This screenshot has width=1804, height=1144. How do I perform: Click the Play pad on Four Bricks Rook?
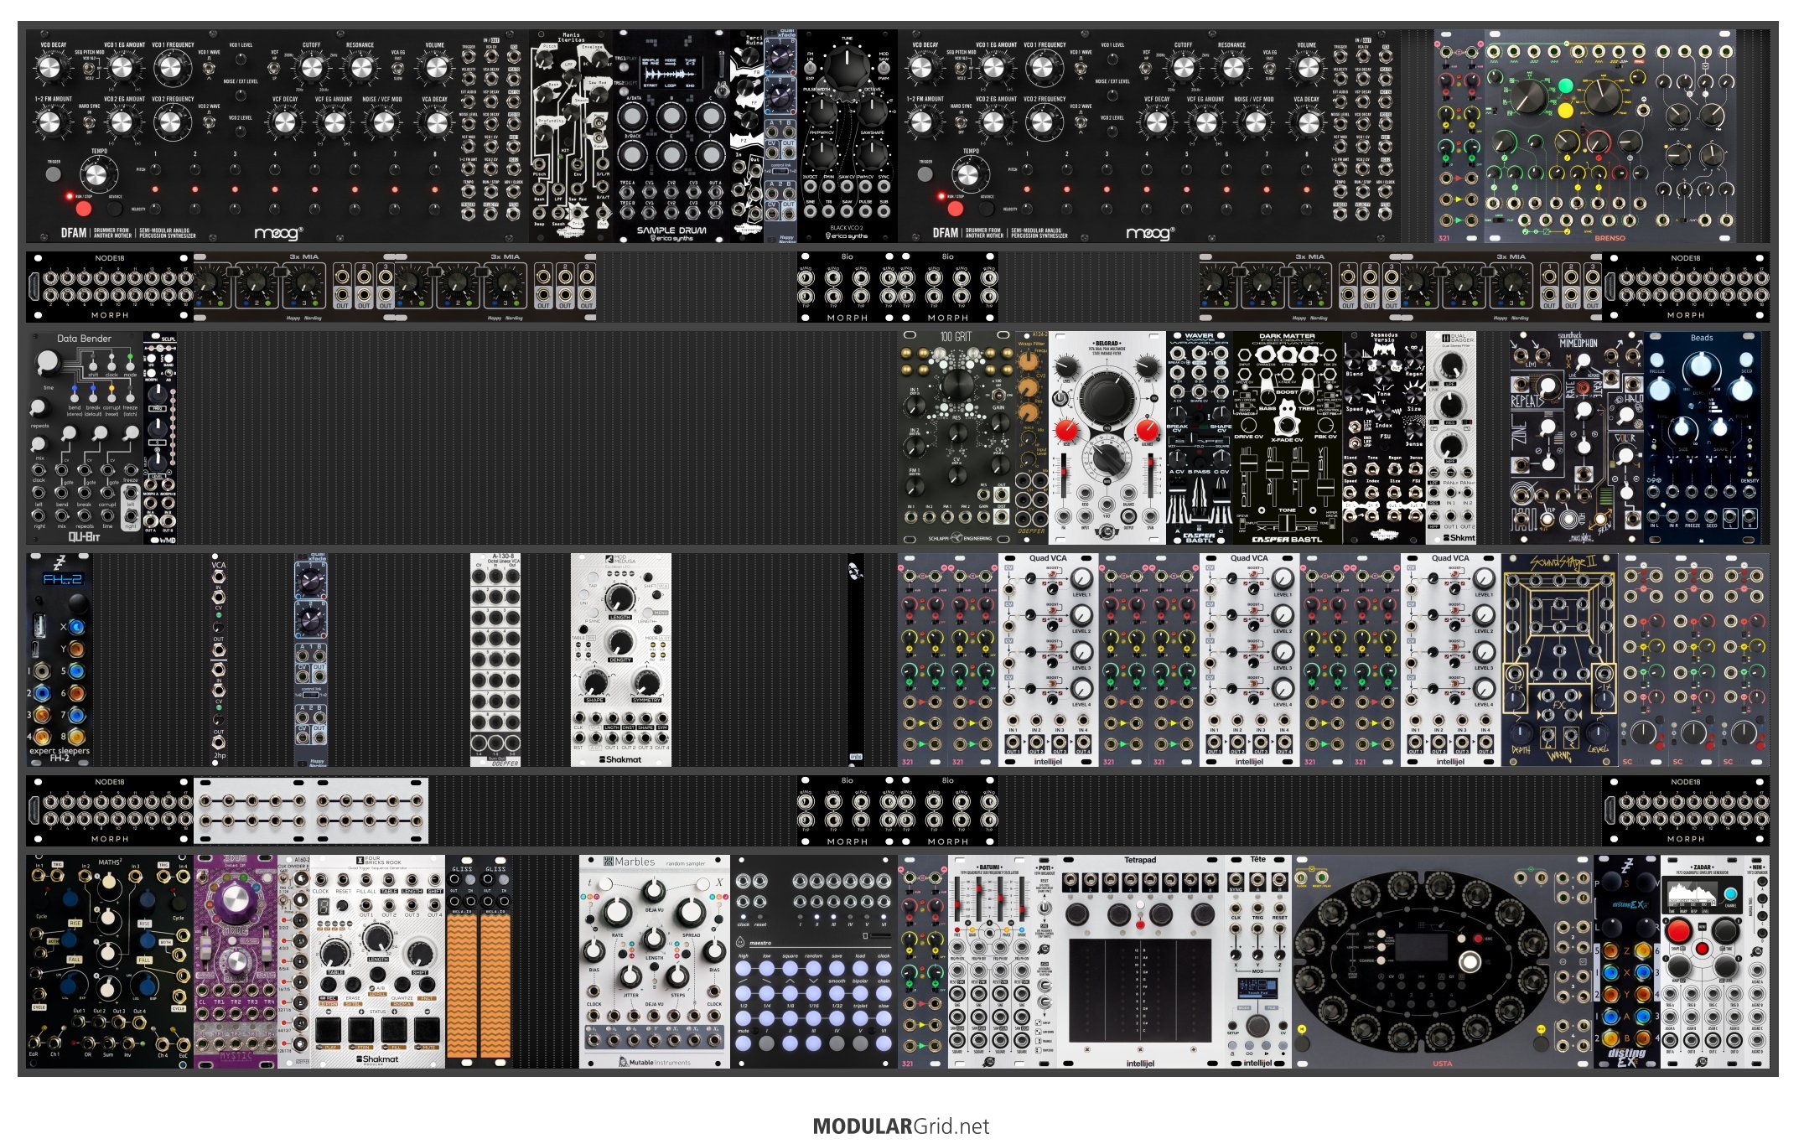329,1030
